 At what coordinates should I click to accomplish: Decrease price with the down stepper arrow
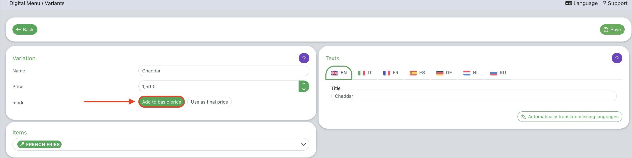point(304,89)
